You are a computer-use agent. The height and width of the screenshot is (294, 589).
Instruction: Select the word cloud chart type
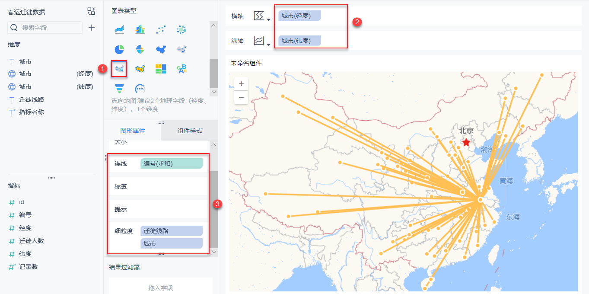point(181,69)
